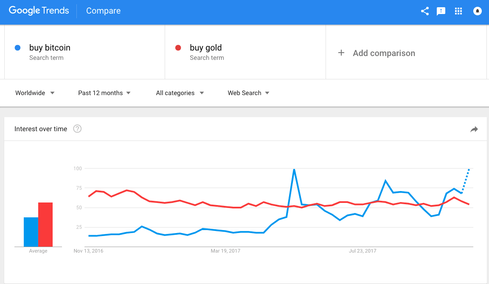Open the notifications bell
The height and width of the screenshot is (284, 489).
477,11
